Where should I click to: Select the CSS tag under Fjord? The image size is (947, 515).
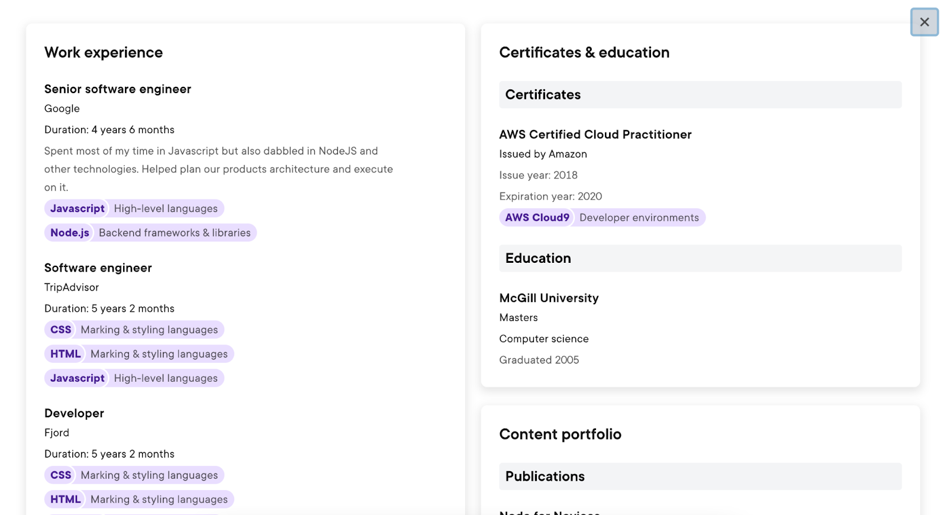coord(134,475)
